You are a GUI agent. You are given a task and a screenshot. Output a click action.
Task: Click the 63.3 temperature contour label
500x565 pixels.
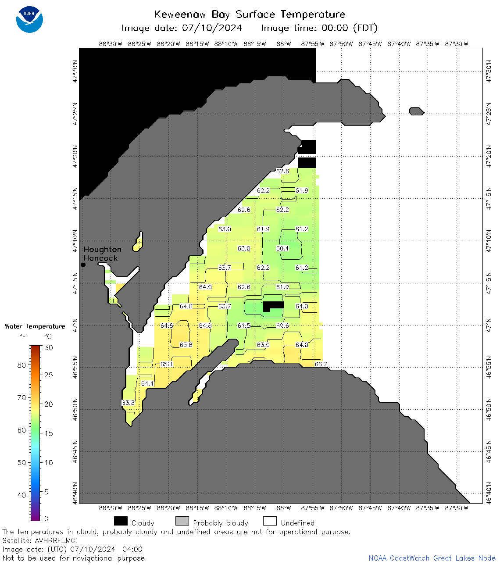(x=128, y=403)
